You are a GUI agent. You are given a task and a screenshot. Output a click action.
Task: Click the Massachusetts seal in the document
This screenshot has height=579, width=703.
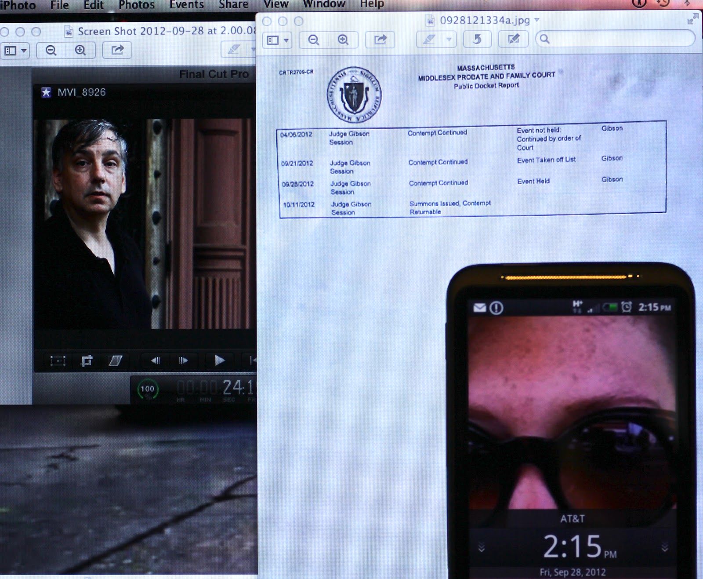click(x=354, y=95)
